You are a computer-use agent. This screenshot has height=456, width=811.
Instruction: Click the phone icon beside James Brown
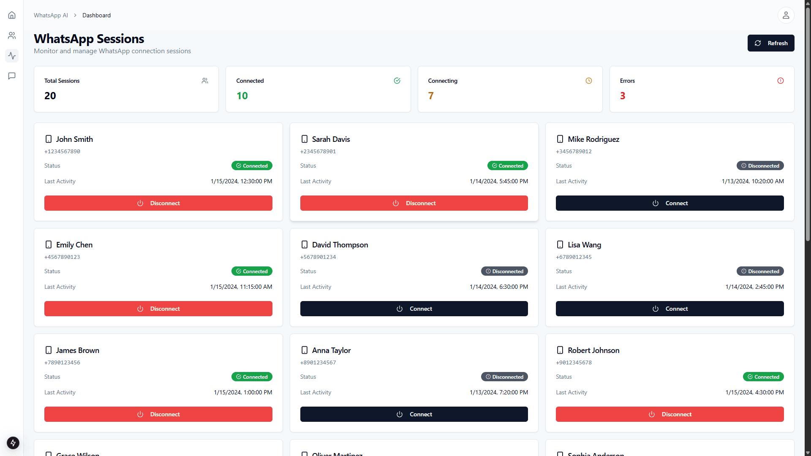pyautogui.click(x=49, y=350)
